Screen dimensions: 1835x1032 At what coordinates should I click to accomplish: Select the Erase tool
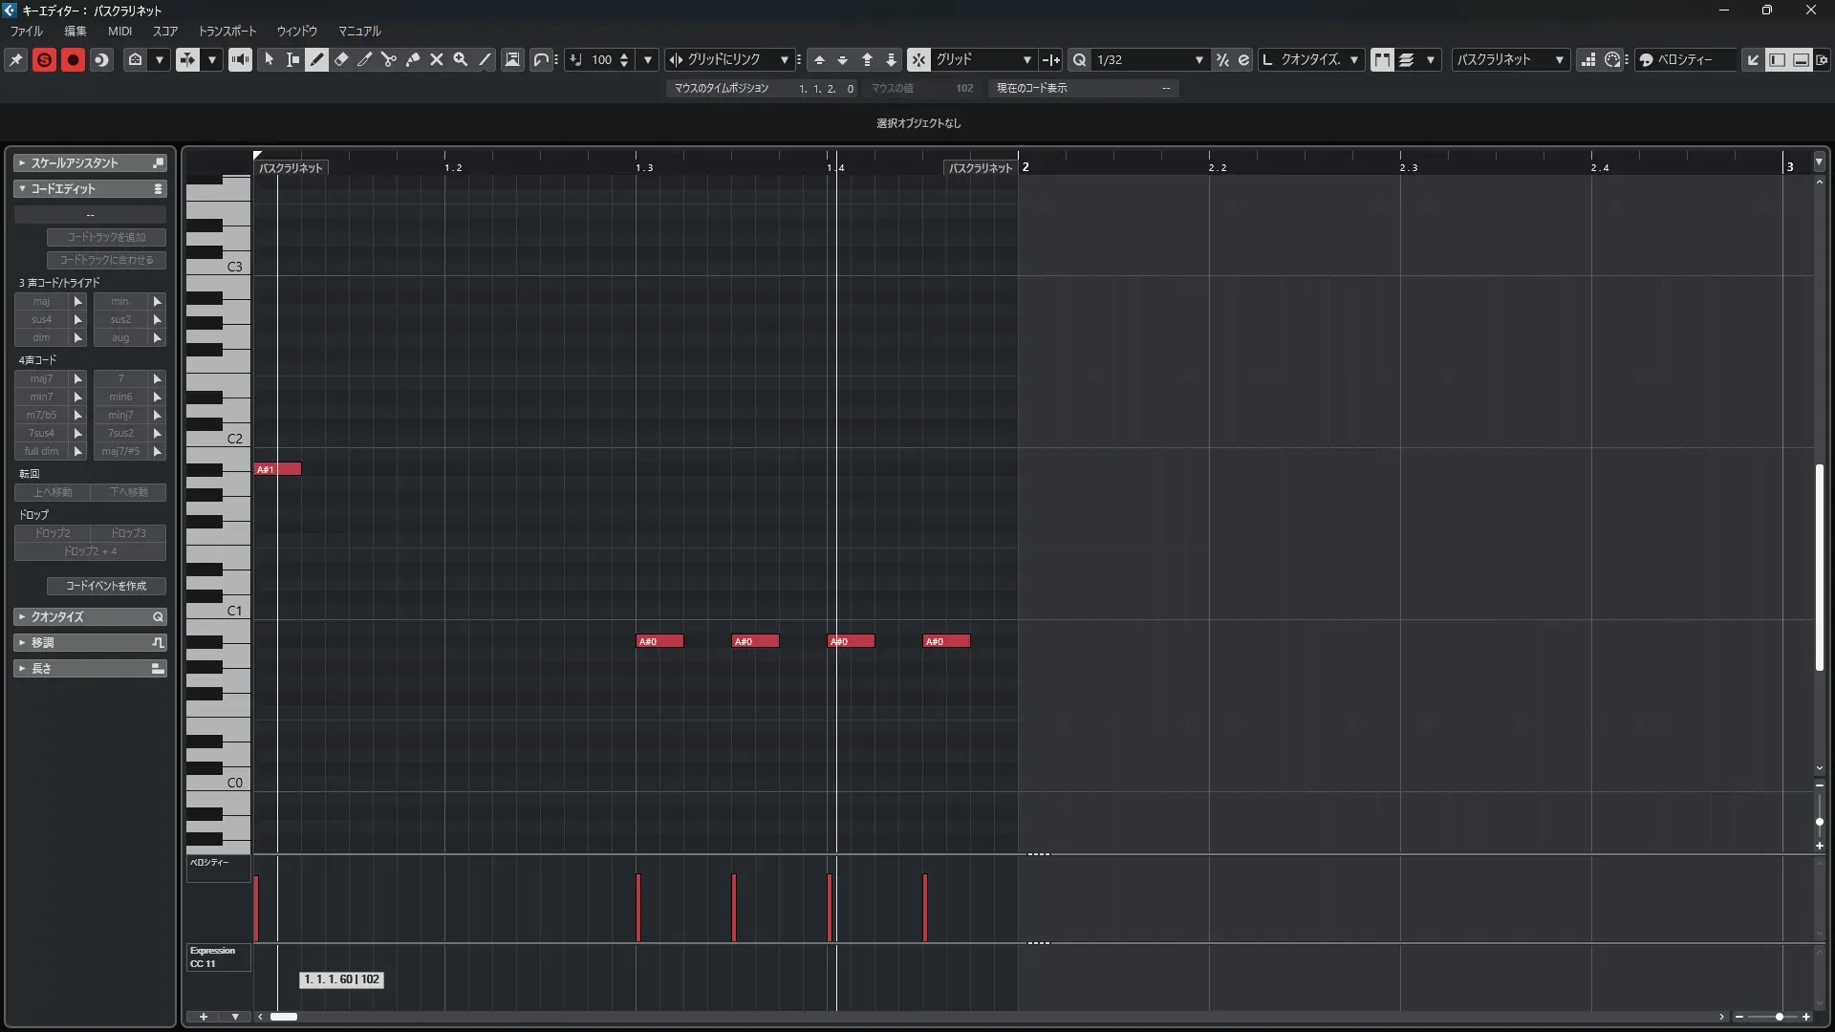pos(341,59)
